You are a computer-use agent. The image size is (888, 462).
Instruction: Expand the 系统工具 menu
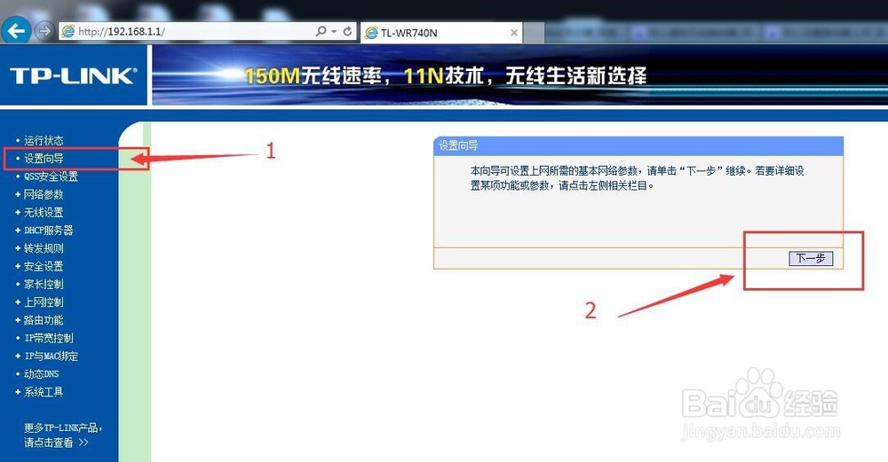tap(44, 392)
